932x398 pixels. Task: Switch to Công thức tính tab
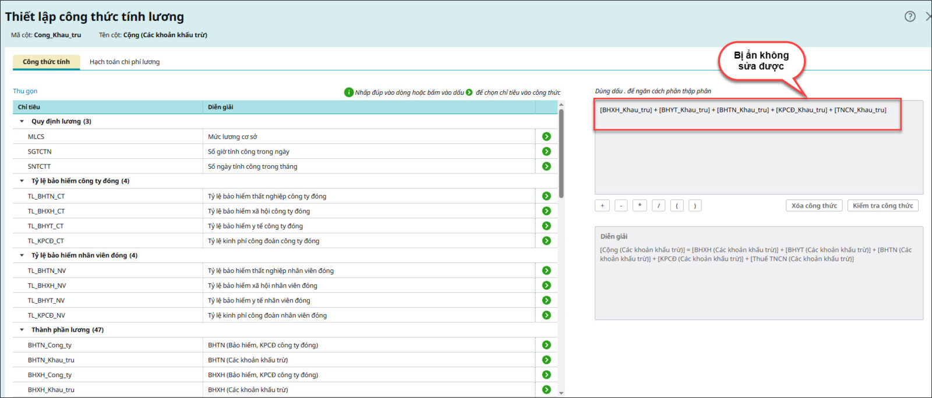click(x=46, y=62)
